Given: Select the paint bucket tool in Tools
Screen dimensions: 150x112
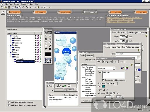Looking at the screenshot, I should point(46,42).
